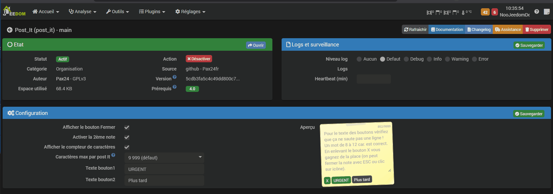Click Supprimer to delete plugin
Image resolution: width=553 pixels, height=194 pixels.
537,30
